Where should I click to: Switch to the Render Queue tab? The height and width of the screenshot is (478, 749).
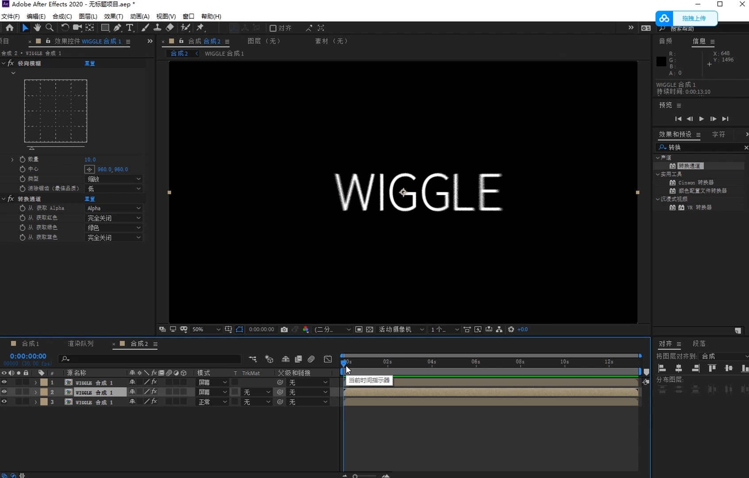(x=81, y=344)
